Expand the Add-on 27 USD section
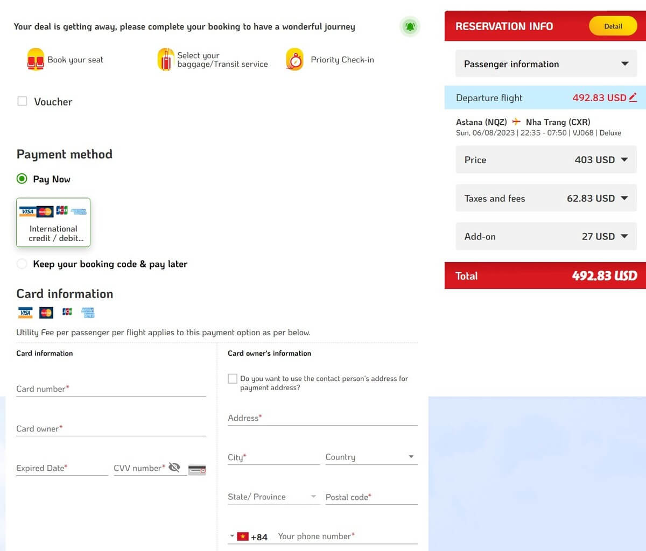Viewport: 646px width, 551px height. coord(546,236)
